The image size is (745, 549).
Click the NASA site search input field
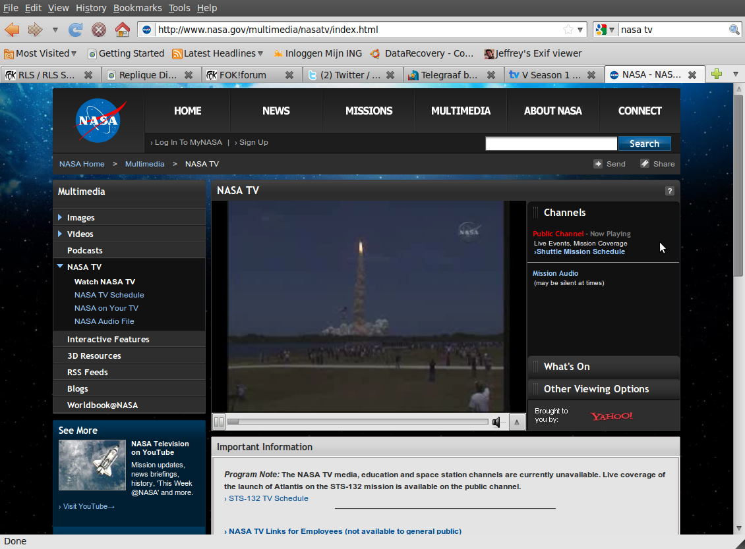coord(551,144)
